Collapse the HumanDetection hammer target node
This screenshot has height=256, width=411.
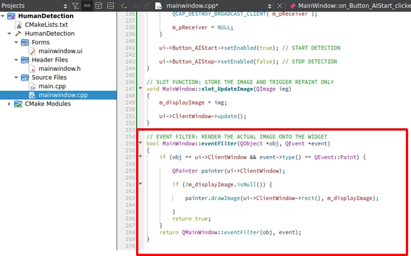(10, 34)
